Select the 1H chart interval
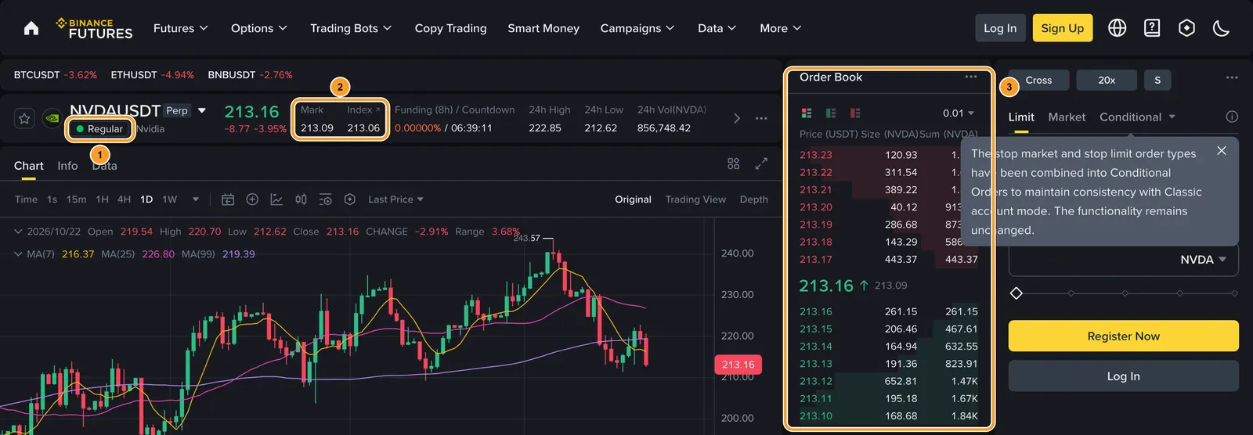The image size is (1253, 435). tap(102, 200)
